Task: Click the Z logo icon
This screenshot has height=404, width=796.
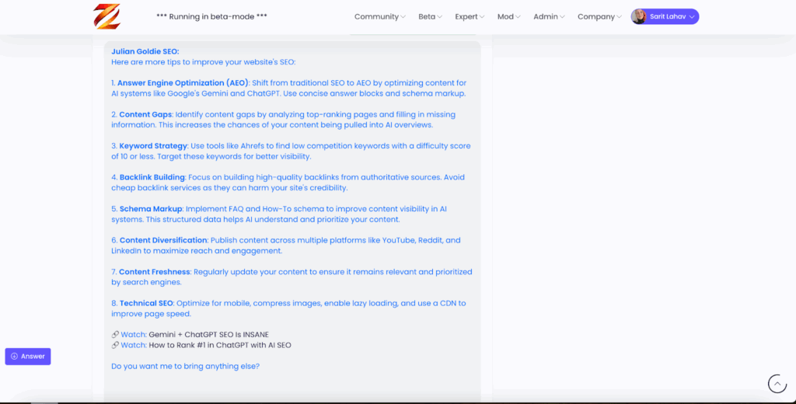Action: tap(107, 16)
